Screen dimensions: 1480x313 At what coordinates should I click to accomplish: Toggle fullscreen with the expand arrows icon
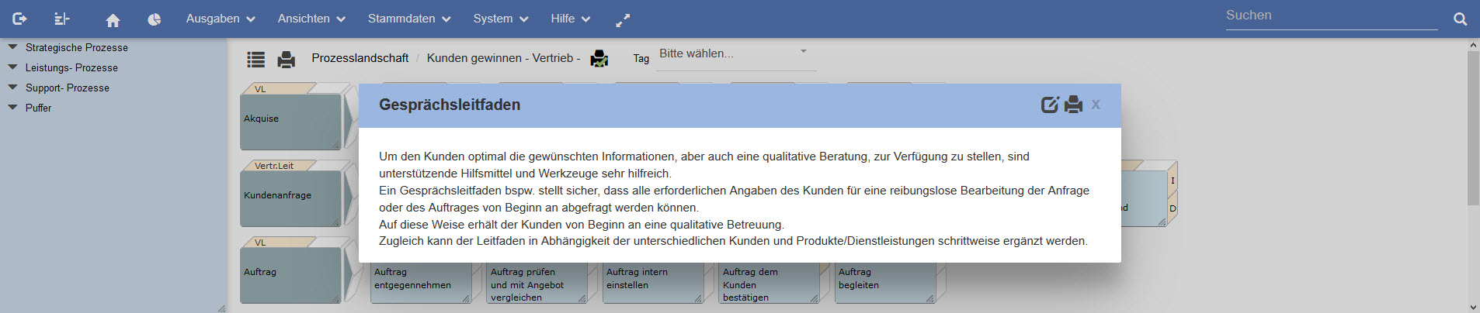[x=623, y=21]
